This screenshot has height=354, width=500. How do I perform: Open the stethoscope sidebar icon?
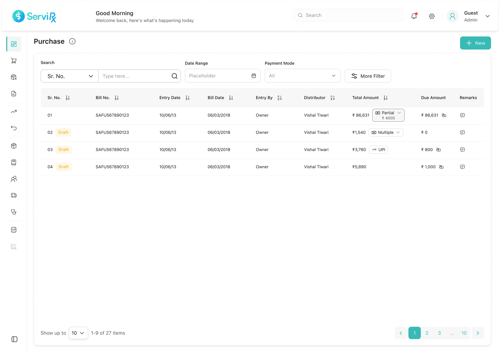[14, 212]
